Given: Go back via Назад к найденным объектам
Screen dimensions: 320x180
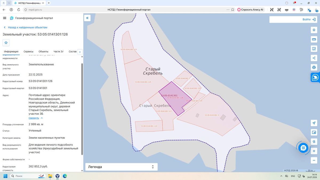Looking at the screenshot, I should click(25, 27).
